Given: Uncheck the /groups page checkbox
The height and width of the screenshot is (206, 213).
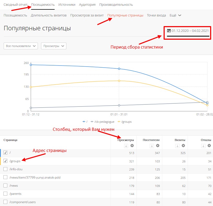Looking at the screenshot, I should click(x=5, y=161).
